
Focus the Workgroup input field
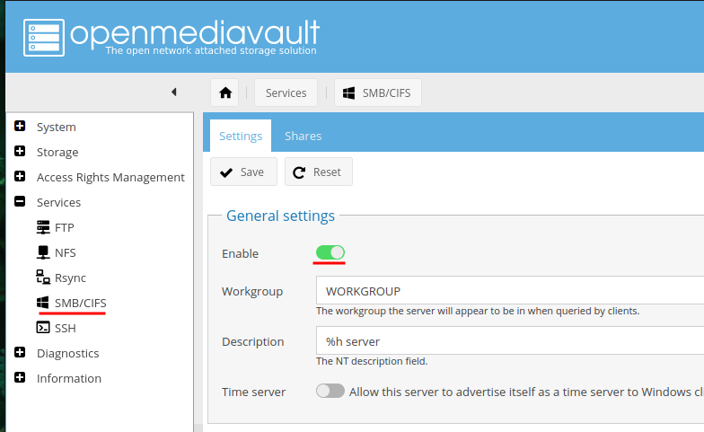tap(510, 291)
